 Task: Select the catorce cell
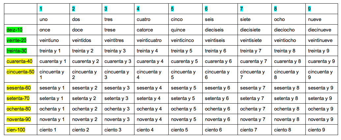point(145,30)
